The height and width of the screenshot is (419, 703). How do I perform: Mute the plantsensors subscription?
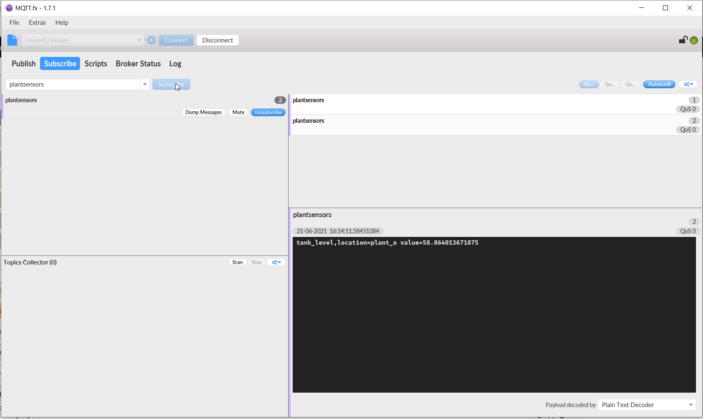pos(238,112)
